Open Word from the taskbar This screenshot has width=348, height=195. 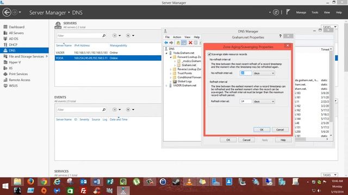[97, 181]
